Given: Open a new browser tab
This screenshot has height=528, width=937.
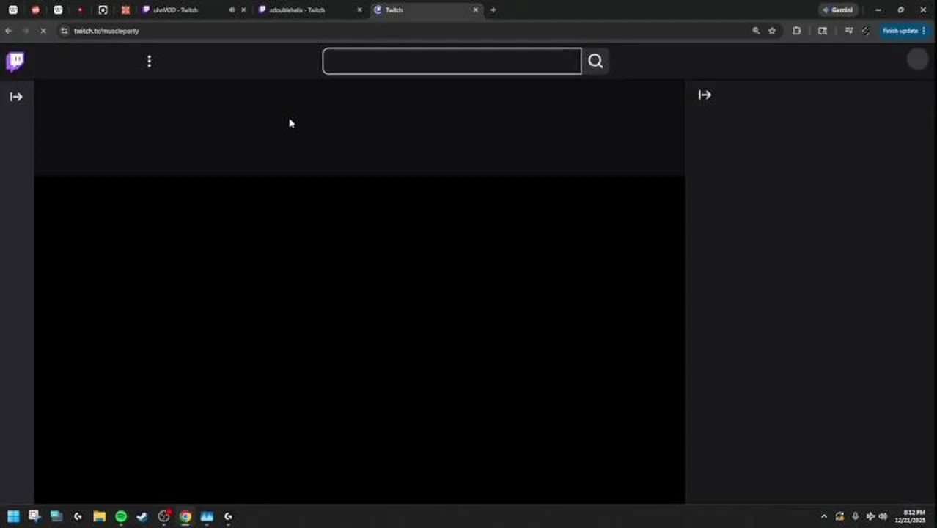Looking at the screenshot, I should pos(493,10).
